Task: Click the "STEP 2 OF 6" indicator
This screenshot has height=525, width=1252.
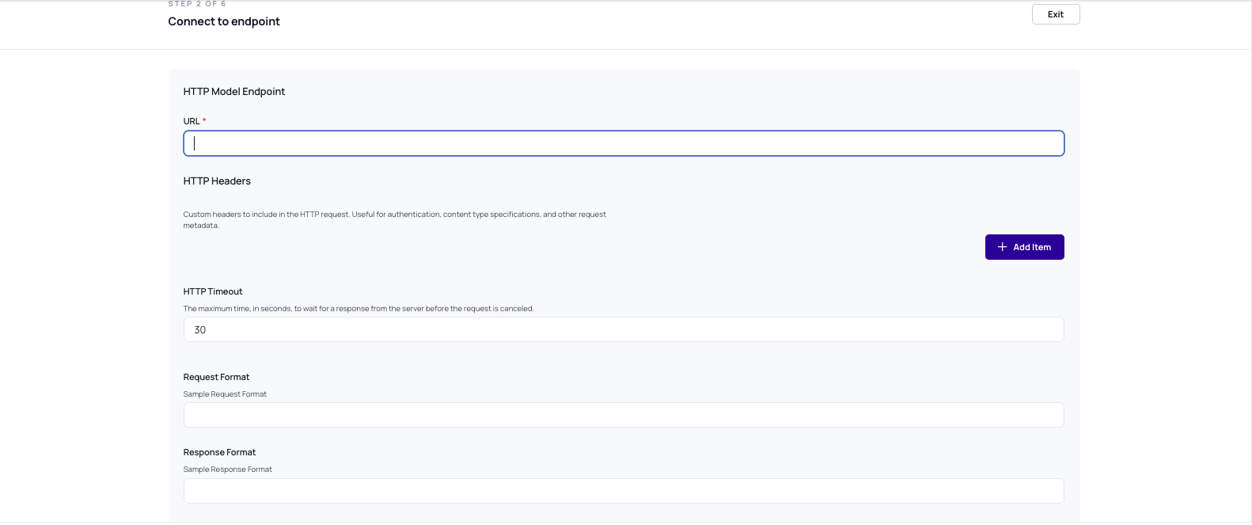Action: pyautogui.click(x=197, y=4)
